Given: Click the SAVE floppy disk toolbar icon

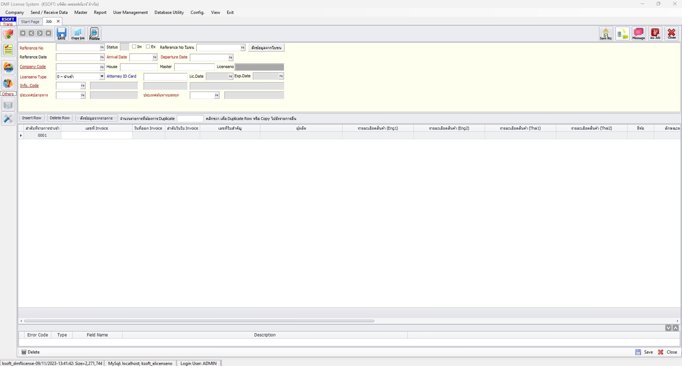Looking at the screenshot, I should pos(61,34).
